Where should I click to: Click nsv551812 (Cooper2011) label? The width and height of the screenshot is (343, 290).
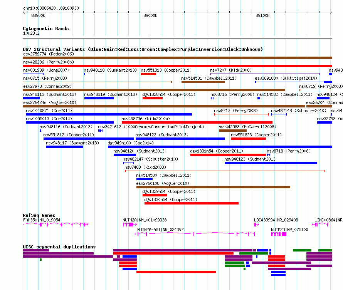[69, 135]
